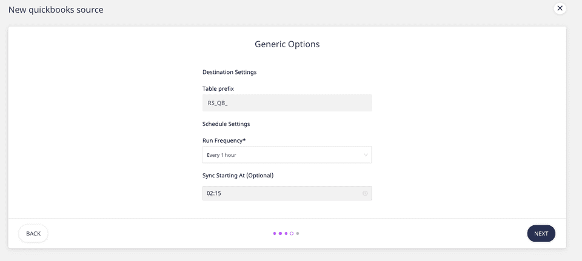Click the Table prefix label
The height and width of the screenshot is (261, 582).
(x=218, y=89)
